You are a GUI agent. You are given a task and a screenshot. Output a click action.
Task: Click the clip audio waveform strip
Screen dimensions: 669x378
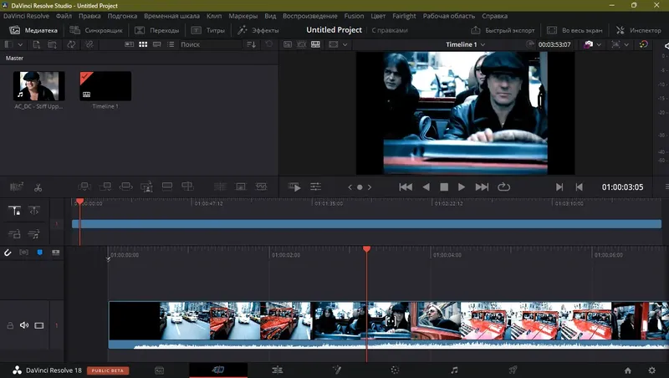pyautogui.click(x=388, y=345)
